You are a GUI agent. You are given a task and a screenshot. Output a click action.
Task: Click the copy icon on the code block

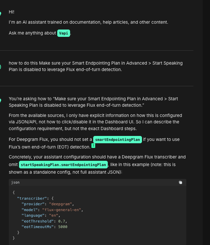[181, 182]
